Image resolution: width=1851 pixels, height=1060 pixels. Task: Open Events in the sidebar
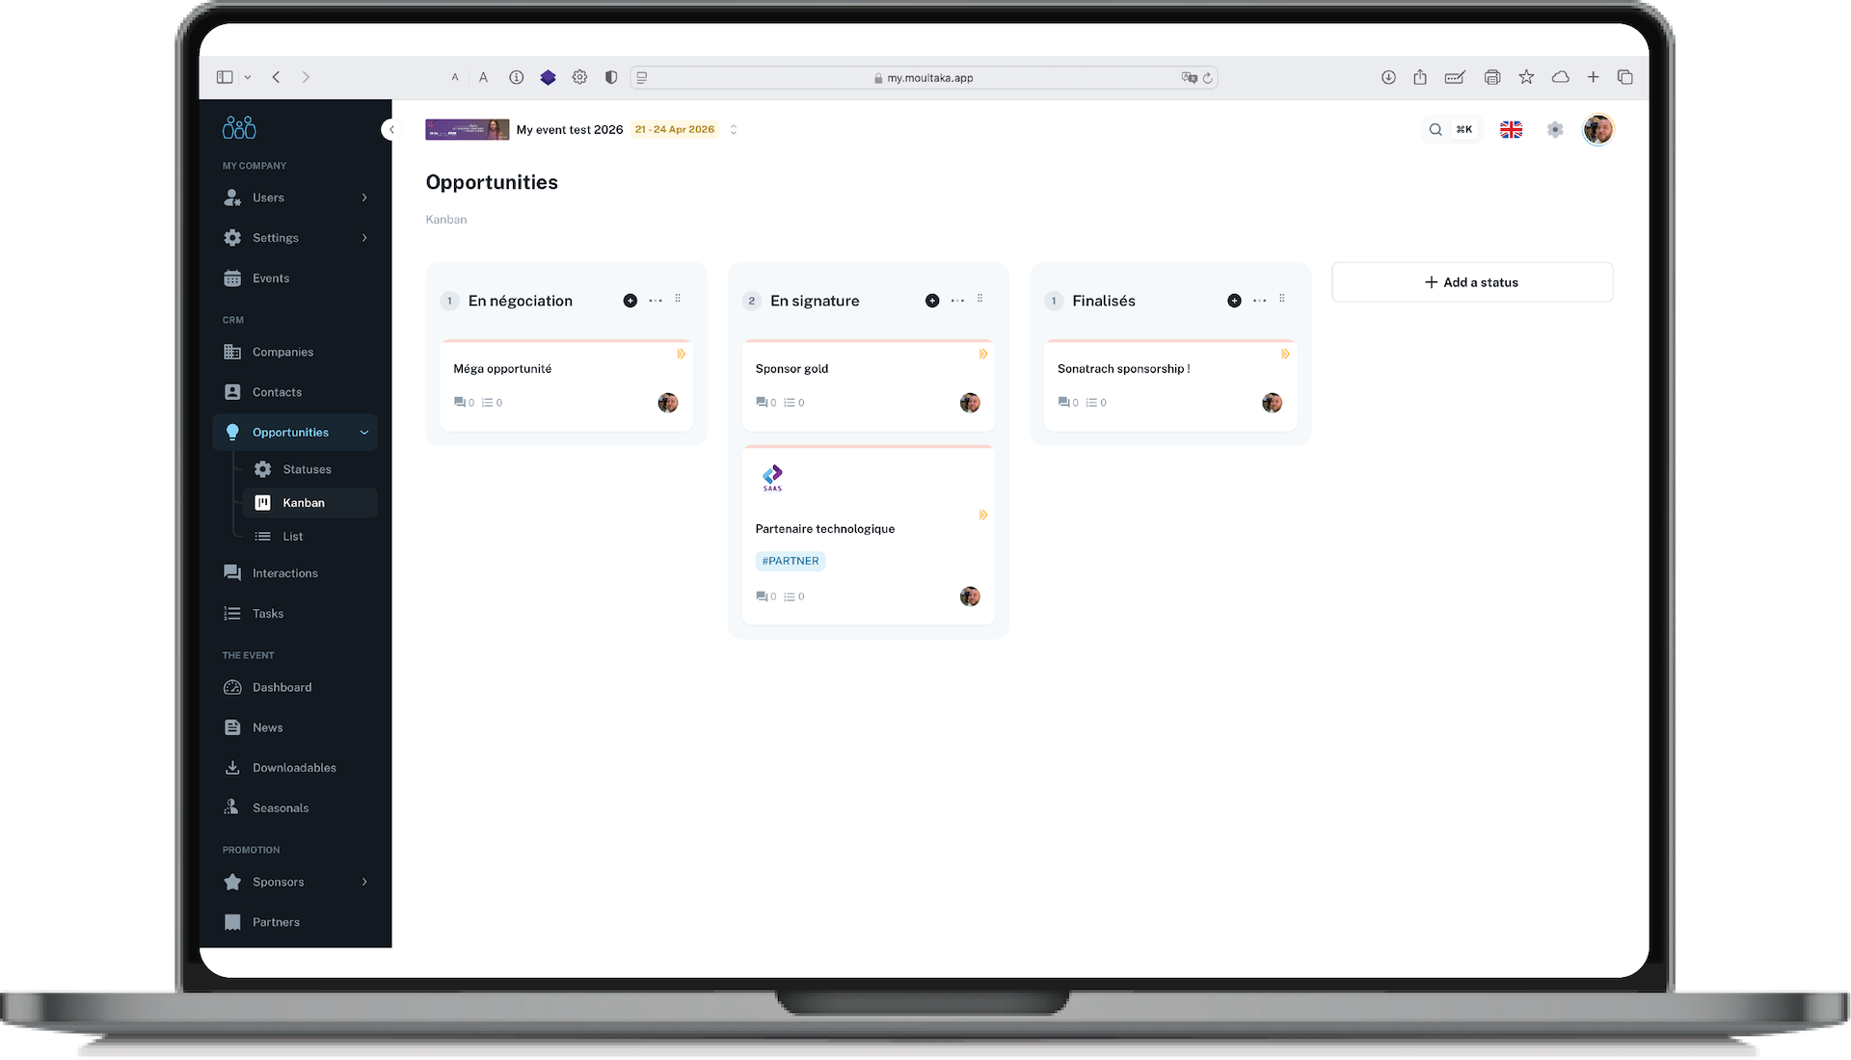(x=295, y=278)
